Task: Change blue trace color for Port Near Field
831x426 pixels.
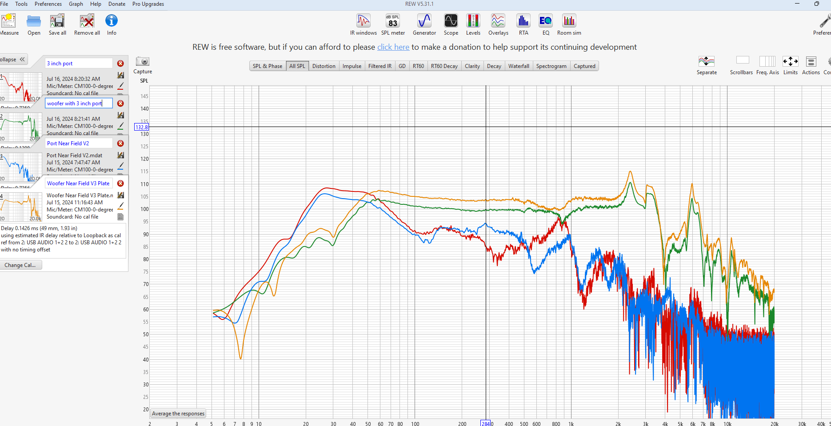Action: click(120, 166)
